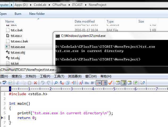
Task: Click the column ruler above the code
Action: point(89,89)
